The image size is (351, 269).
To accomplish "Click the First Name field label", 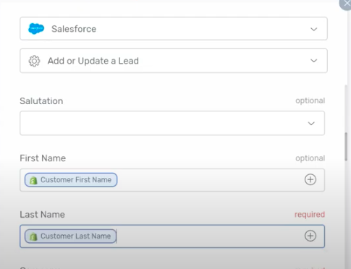I will (43, 158).
